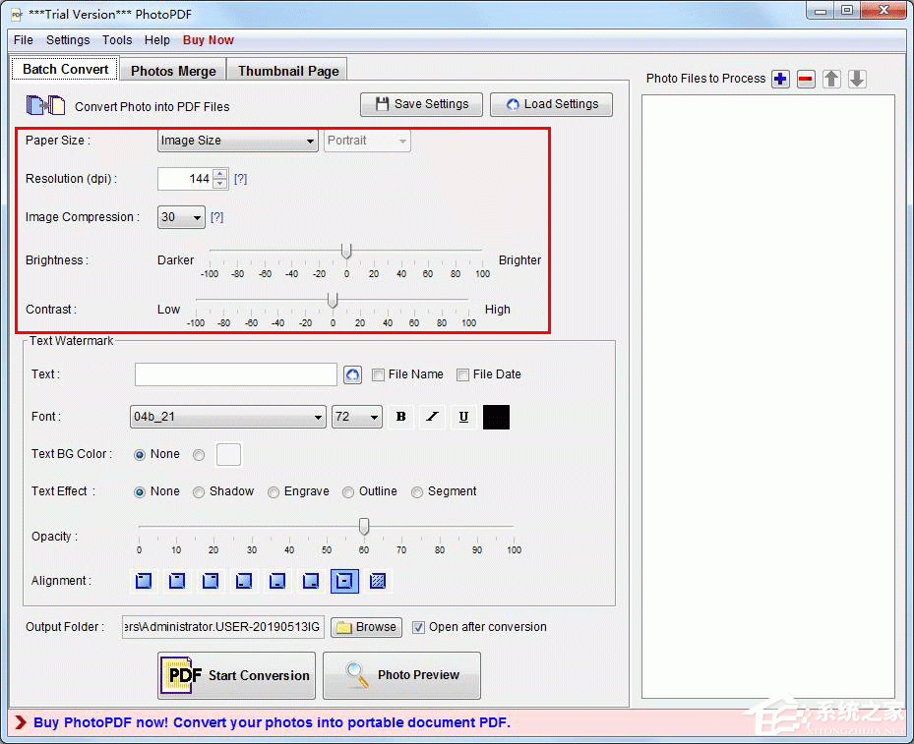Click the Resolution dpi value field
The height and width of the screenshot is (744, 914).
click(185, 179)
